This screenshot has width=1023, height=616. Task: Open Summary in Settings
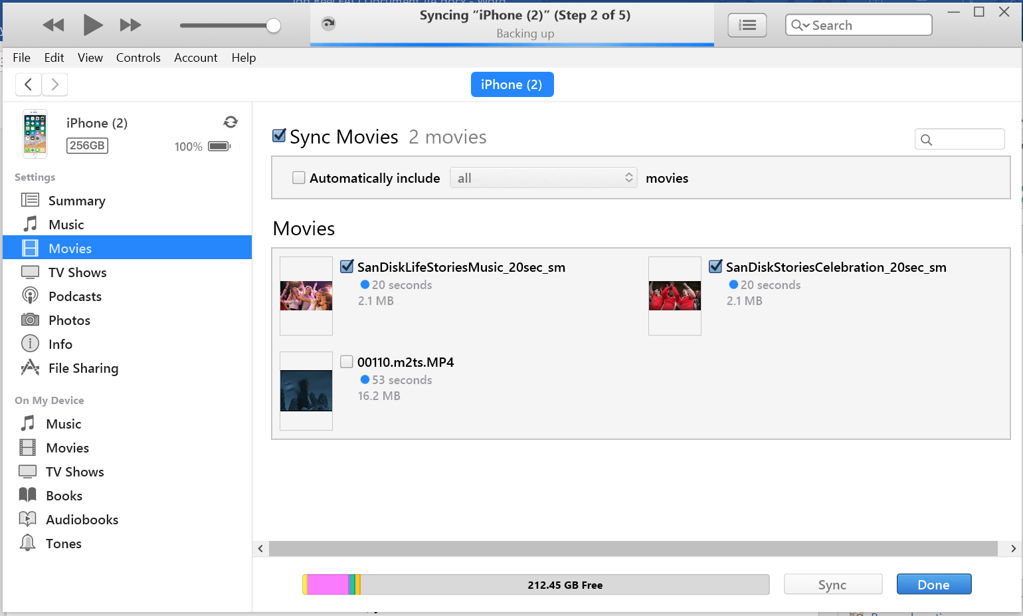coord(128,201)
